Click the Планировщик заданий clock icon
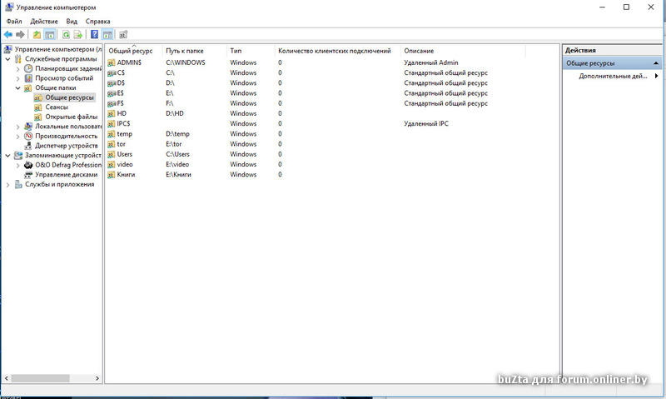Screen dimensions: 666x399 click(28, 68)
